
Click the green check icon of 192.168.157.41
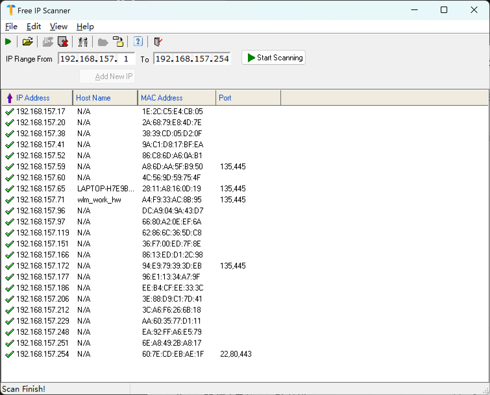10,145
